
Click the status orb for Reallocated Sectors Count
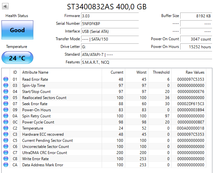click(x=6, y=98)
